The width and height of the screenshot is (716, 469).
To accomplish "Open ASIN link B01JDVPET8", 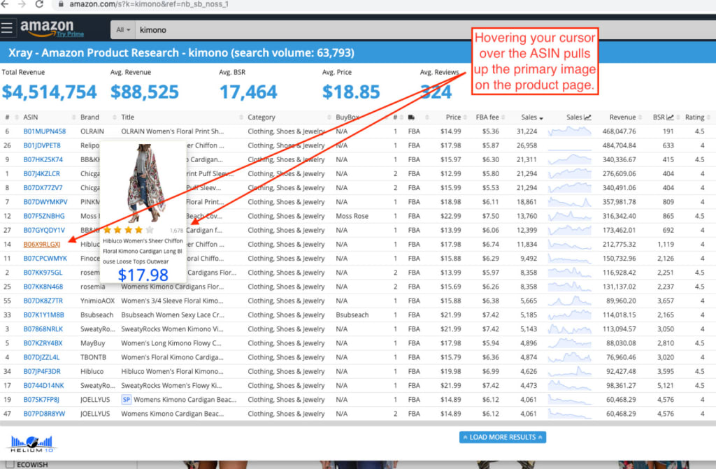I will pyautogui.click(x=41, y=145).
